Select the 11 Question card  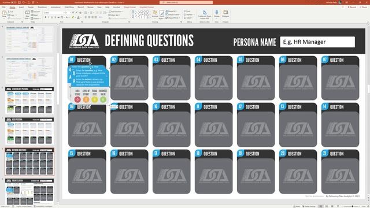pyautogui.click(x=213, y=125)
